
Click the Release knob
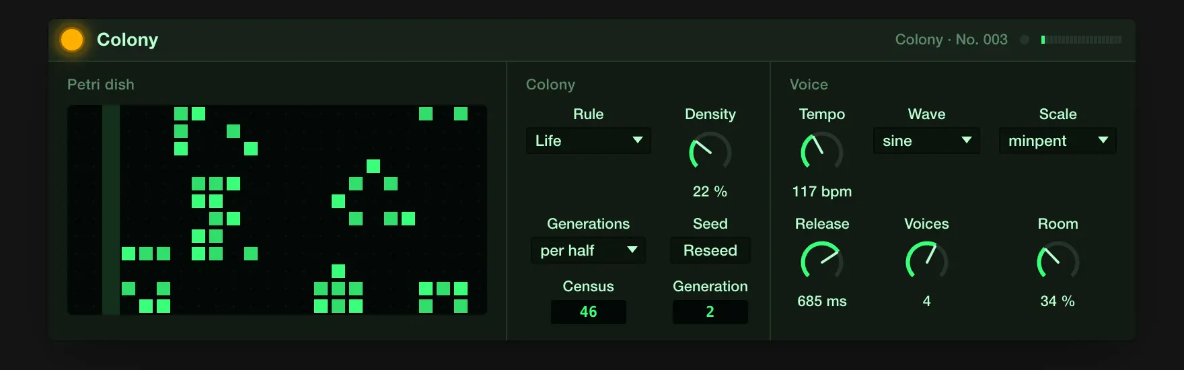822,262
